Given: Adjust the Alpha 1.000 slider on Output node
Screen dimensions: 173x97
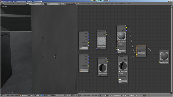Looking at the screenshot, I should 164,63.
